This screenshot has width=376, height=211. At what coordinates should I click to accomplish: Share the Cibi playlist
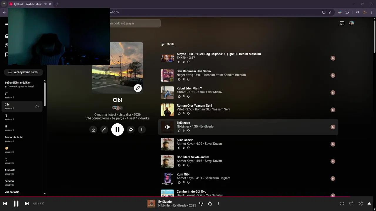(x=131, y=130)
